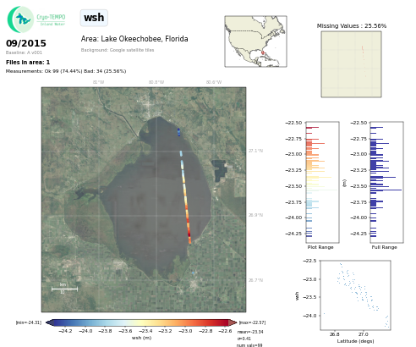Click the right arrow end of the colorbar

(233, 322)
